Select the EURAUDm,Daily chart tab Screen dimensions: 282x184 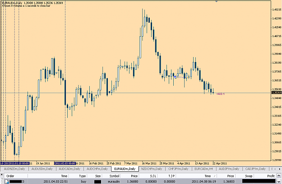click(125, 169)
